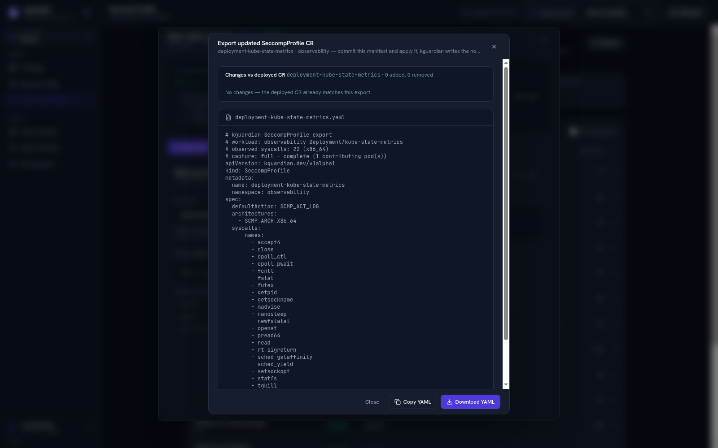
Task: Click the 'Changes vs deployed CR' heading
Action: tap(255, 75)
